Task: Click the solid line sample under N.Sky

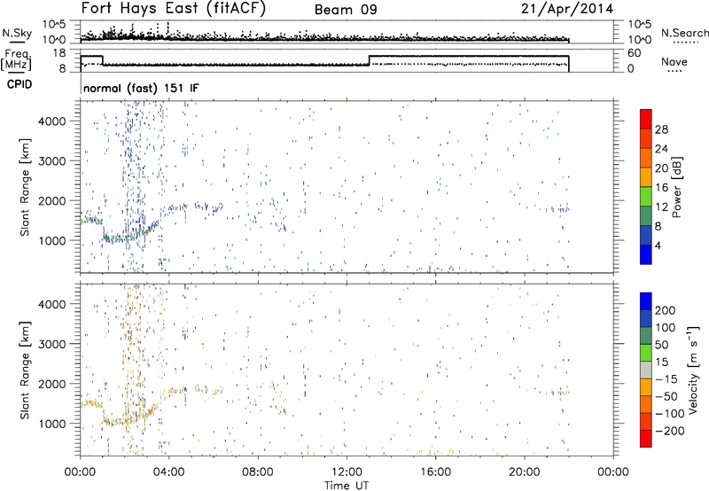Action: [x=17, y=42]
